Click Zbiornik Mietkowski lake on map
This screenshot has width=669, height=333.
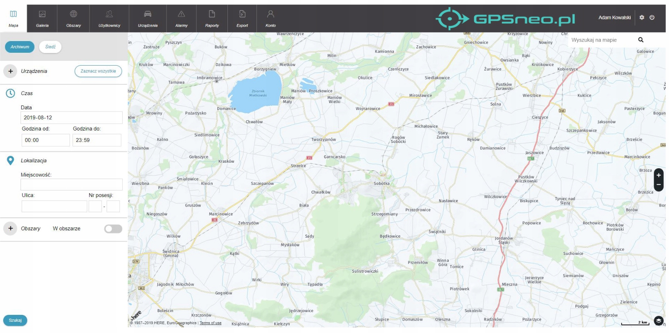point(256,93)
